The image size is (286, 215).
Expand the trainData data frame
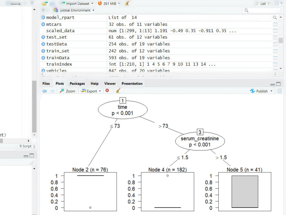(x=43, y=58)
